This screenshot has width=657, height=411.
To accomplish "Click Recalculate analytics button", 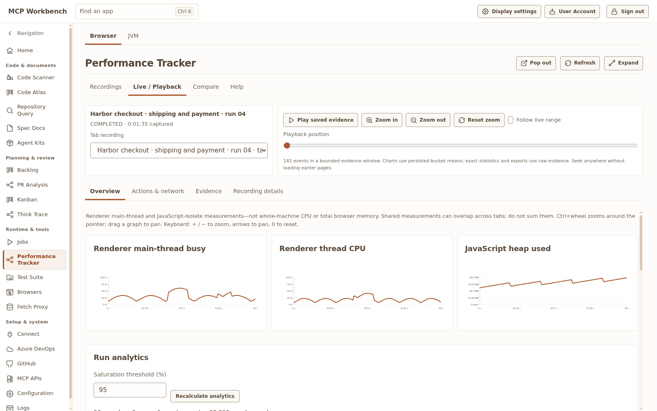I will click(205, 396).
